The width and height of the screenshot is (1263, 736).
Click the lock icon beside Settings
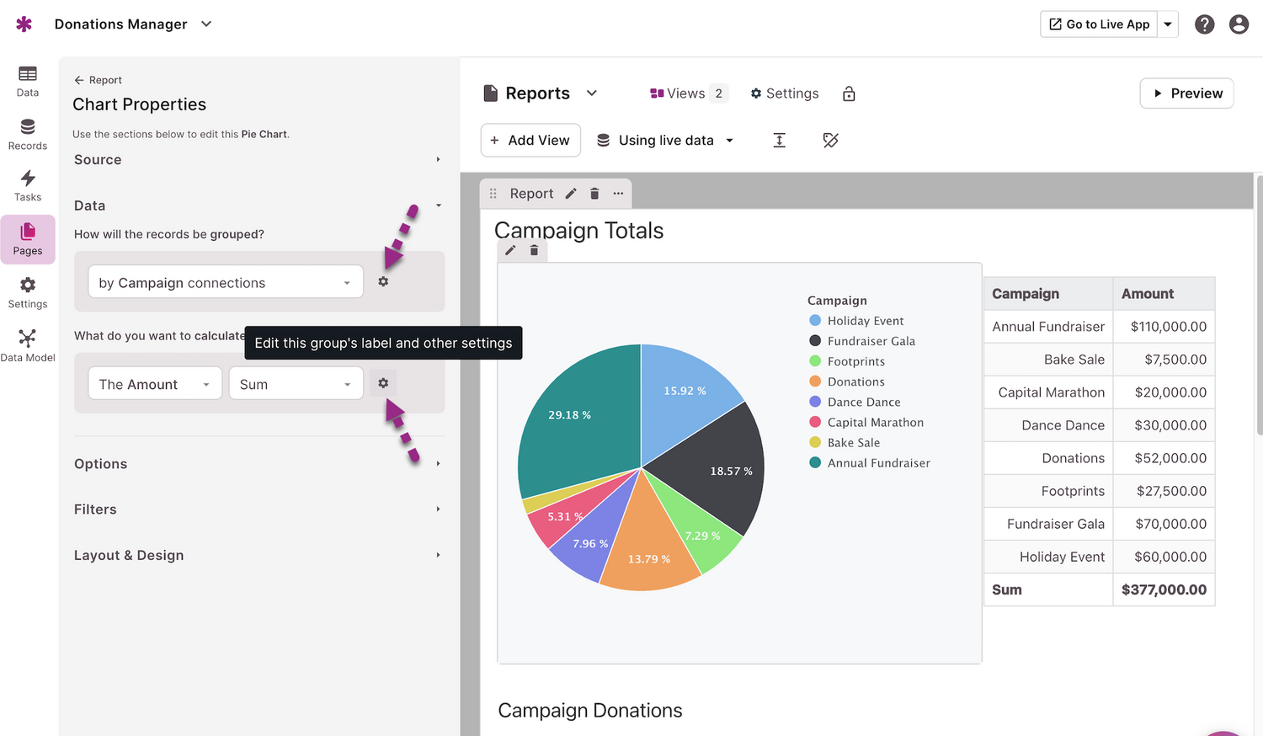point(849,93)
